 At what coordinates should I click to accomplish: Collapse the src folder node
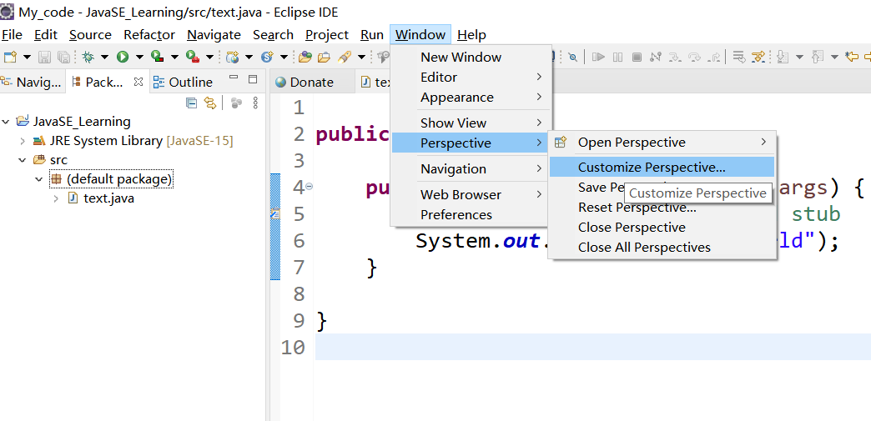(x=23, y=161)
